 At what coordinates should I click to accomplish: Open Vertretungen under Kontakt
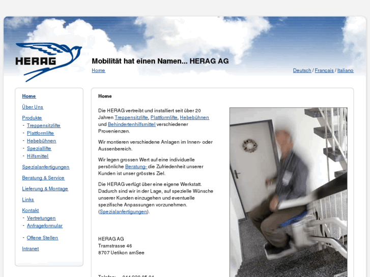(x=41, y=218)
